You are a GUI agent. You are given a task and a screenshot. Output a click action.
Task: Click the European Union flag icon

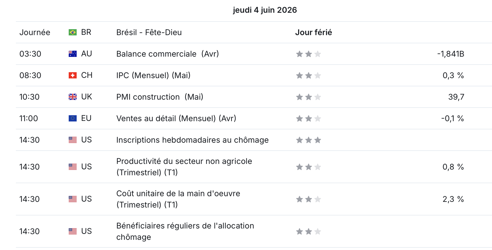(73, 118)
